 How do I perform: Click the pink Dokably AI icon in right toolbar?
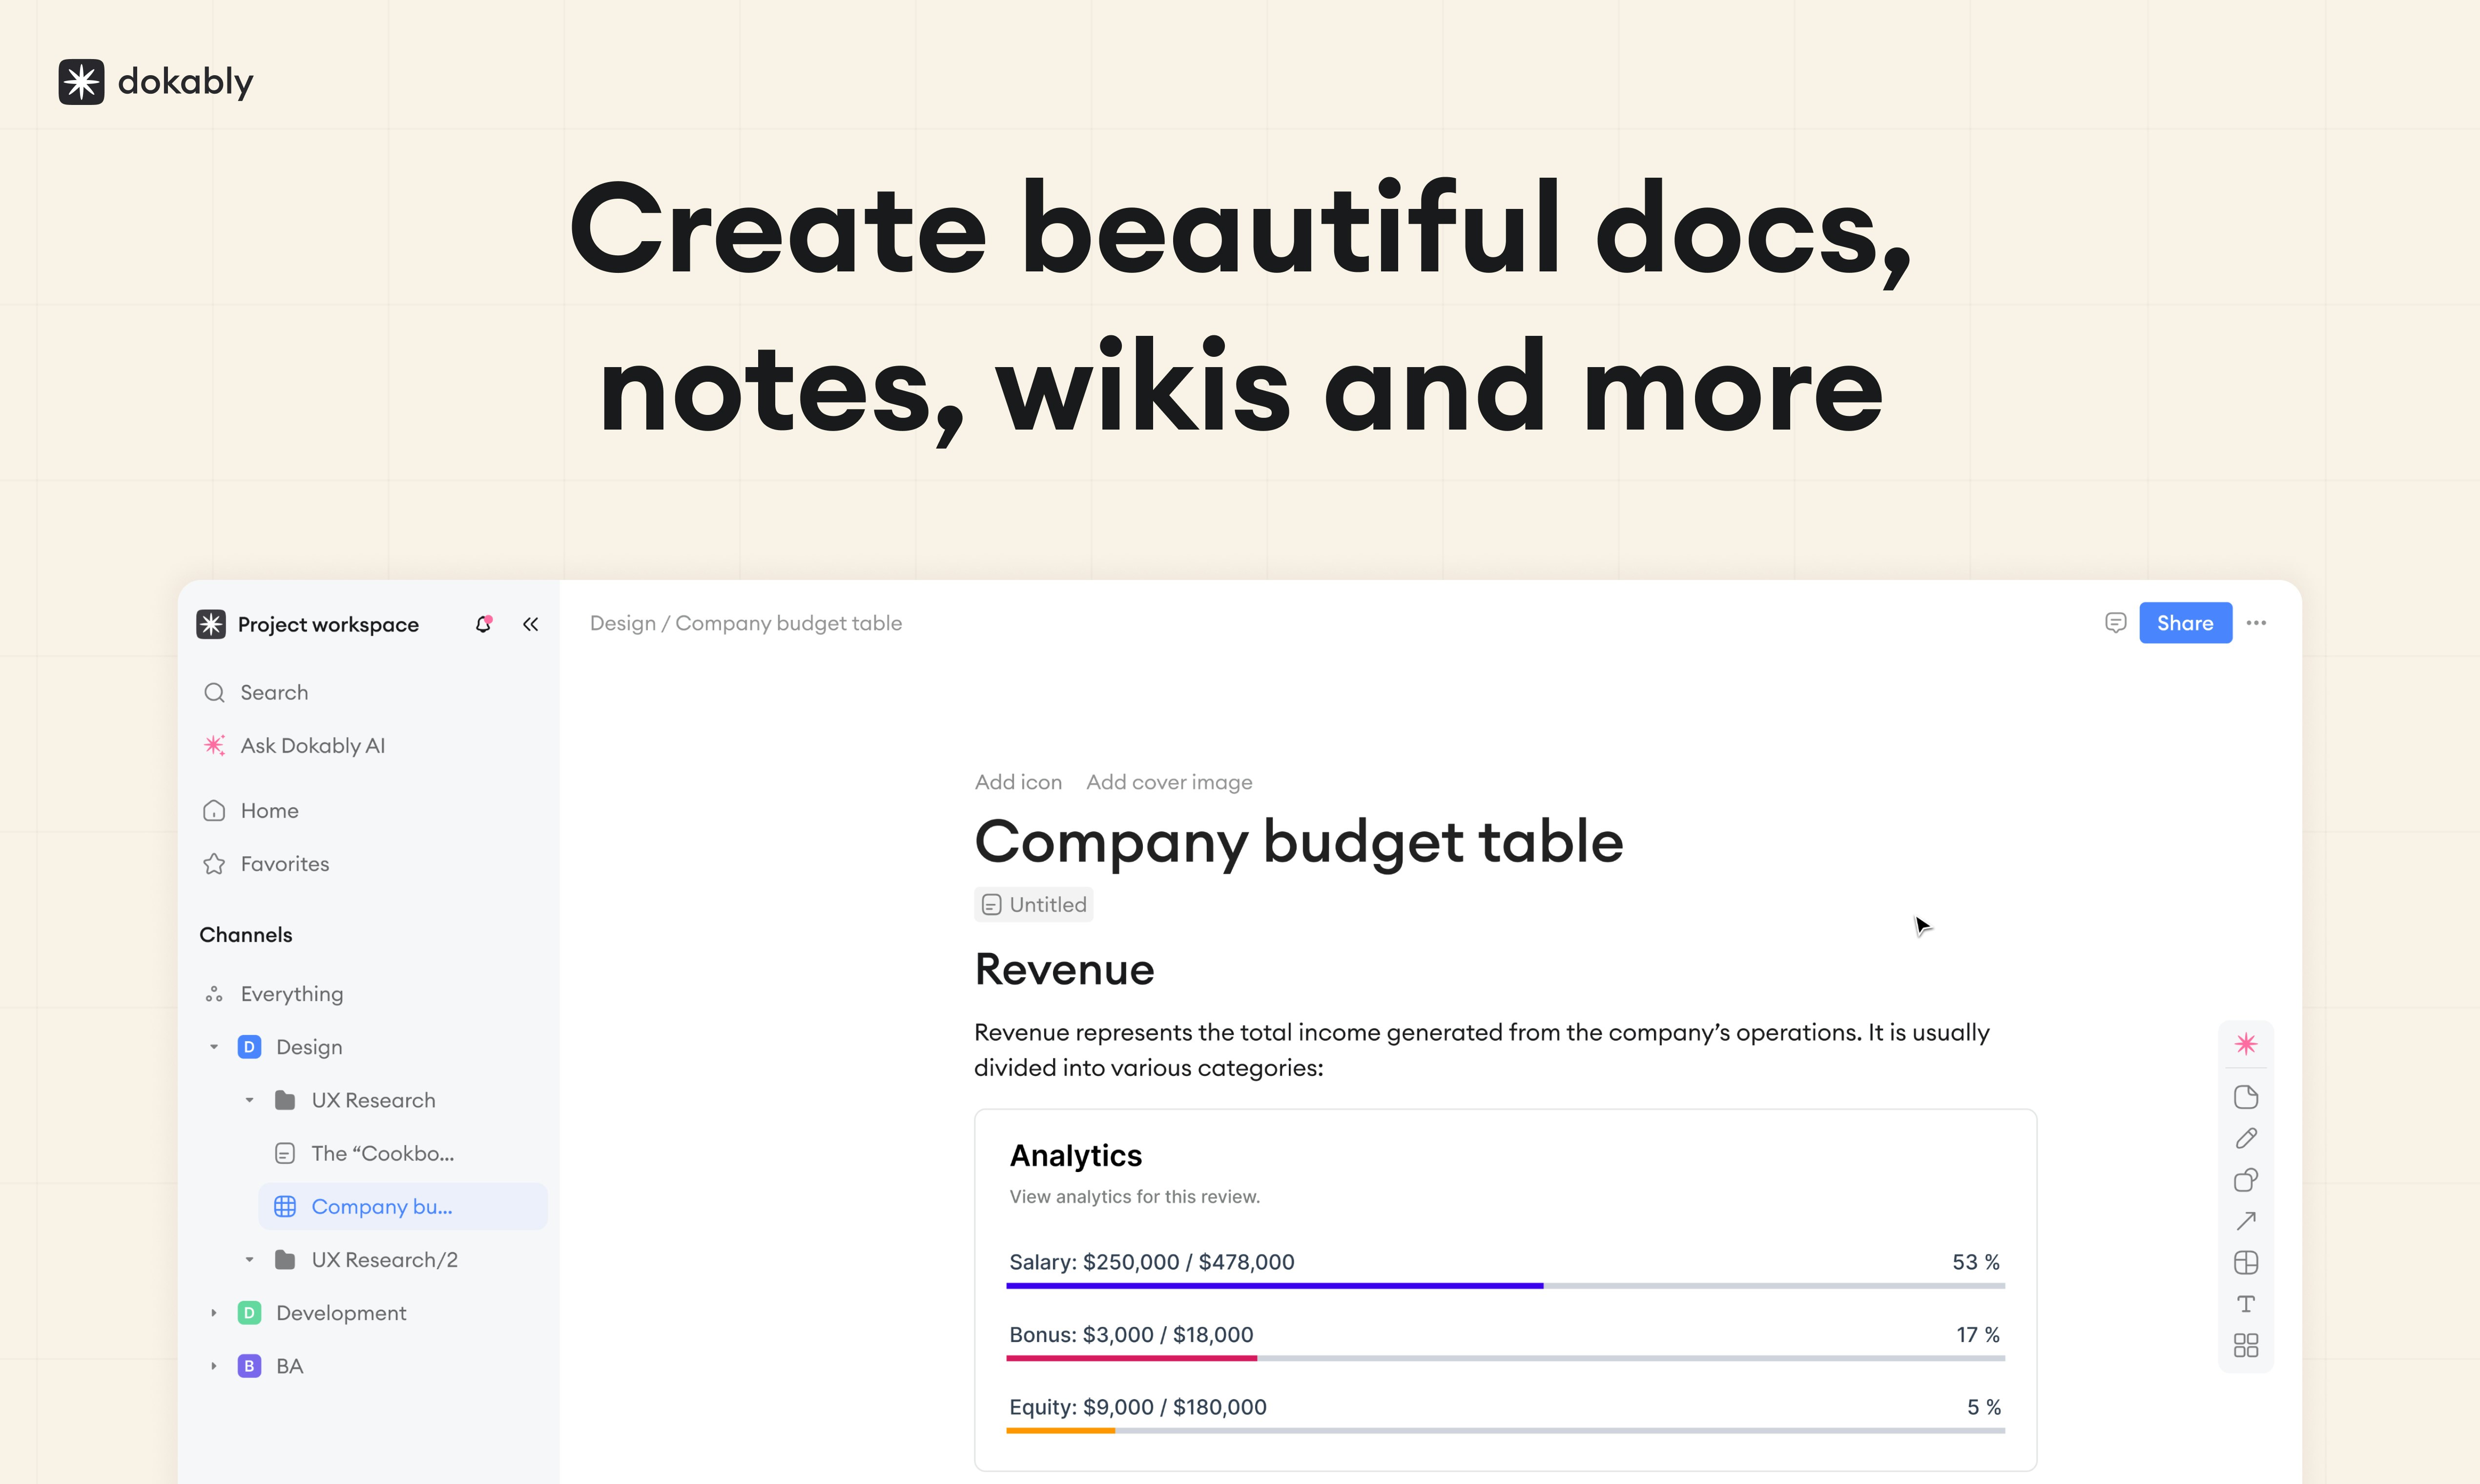(2246, 1043)
